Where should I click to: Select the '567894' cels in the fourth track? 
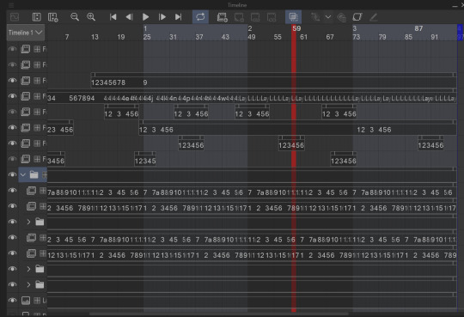tap(82, 98)
